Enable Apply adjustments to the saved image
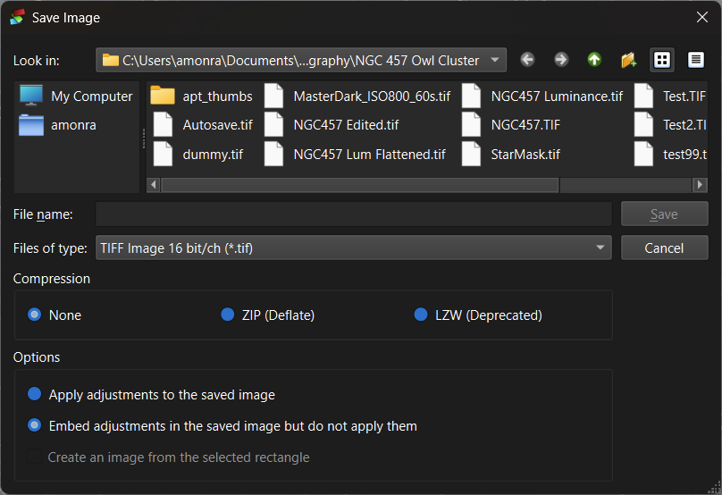This screenshot has width=722, height=495. pyautogui.click(x=35, y=394)
